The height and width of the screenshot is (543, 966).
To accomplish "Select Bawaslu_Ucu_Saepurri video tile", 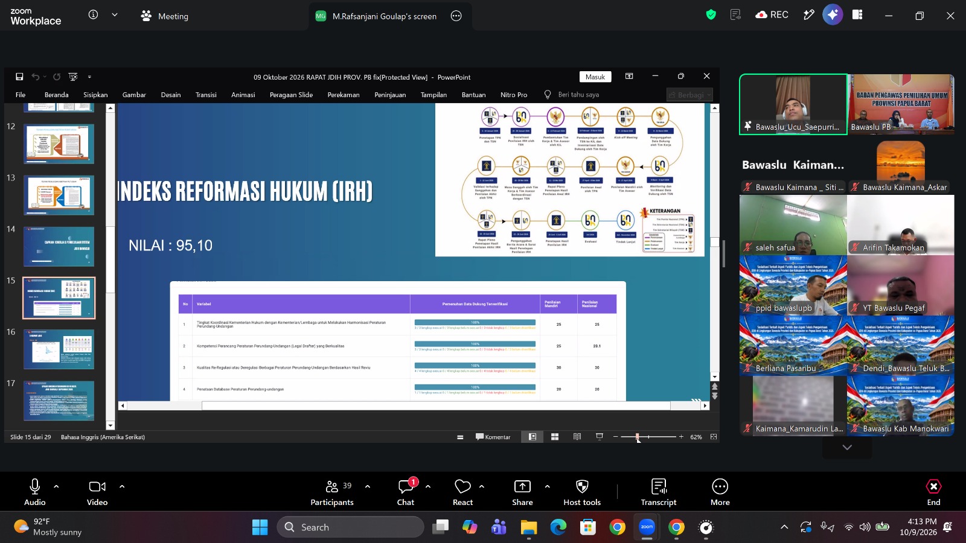I will coord(793,104).
